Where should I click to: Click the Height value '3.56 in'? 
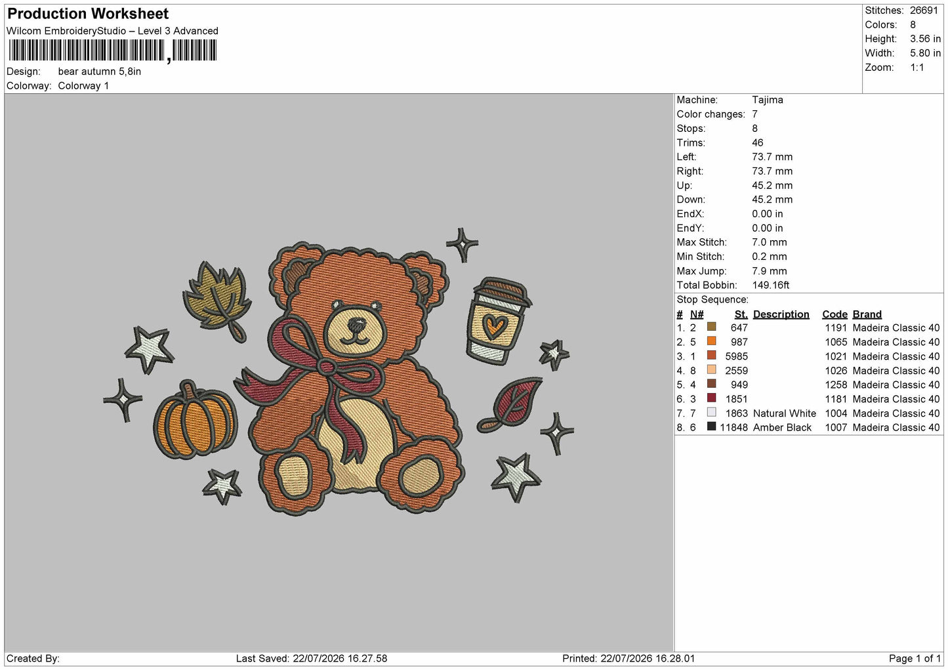point(925,39)
